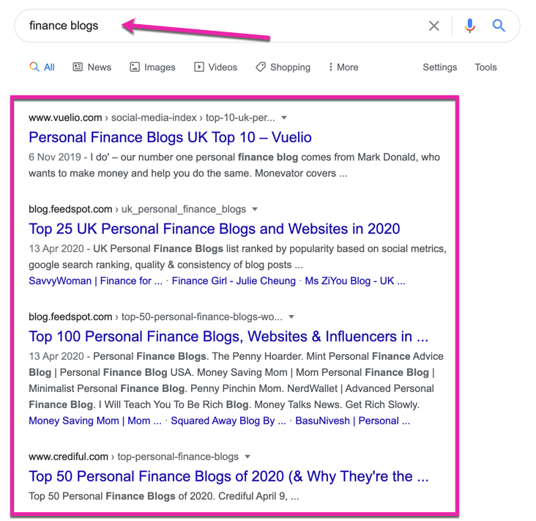Click the Videos tab play icon

tap(198, 67)
